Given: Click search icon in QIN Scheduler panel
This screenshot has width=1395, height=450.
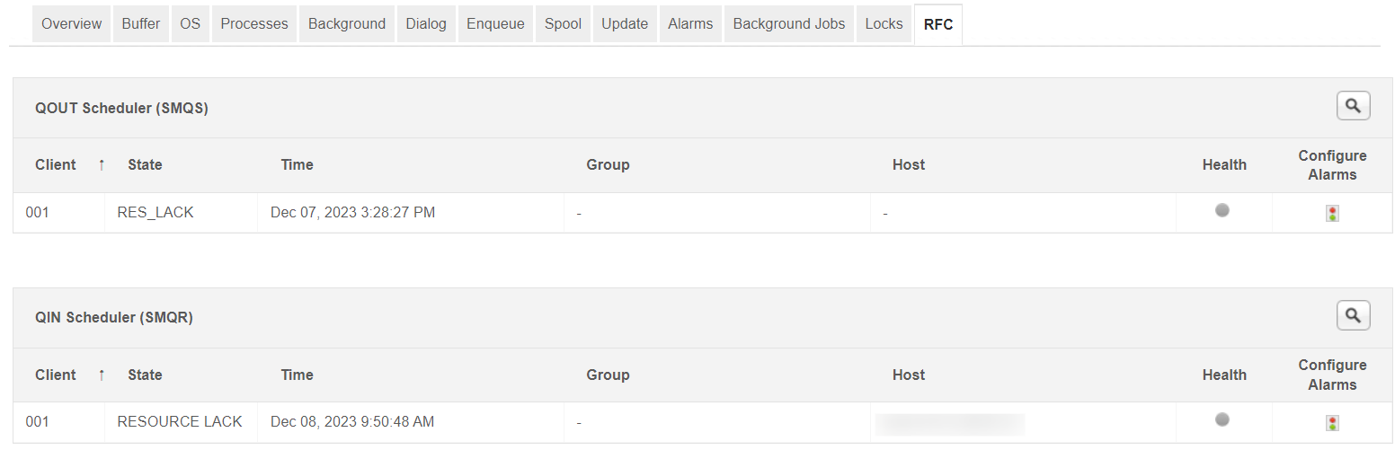Looking at the screenshot, I should (1353, 315).
